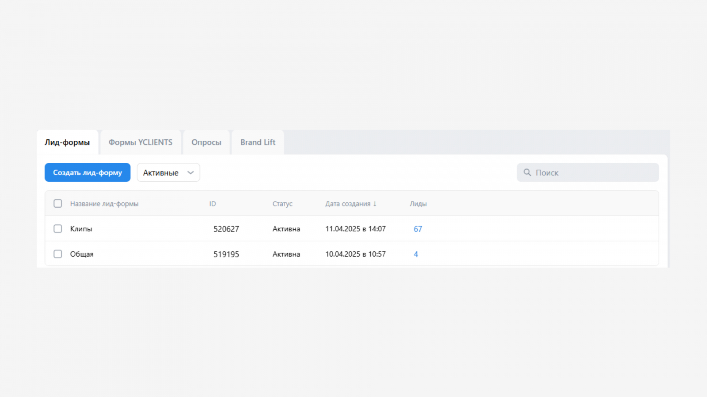The width and height of the screenshot is (707, 397).
Task: Switch to the Лид-формы tab
Action: coord(67,142)
